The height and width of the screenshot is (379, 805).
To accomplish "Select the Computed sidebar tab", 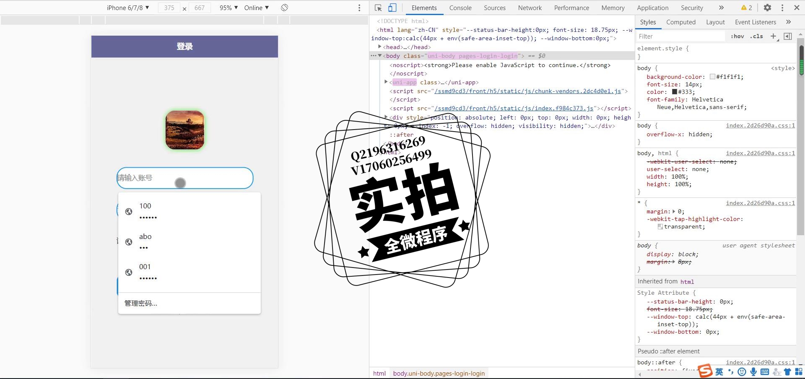I will pos(681,22).
